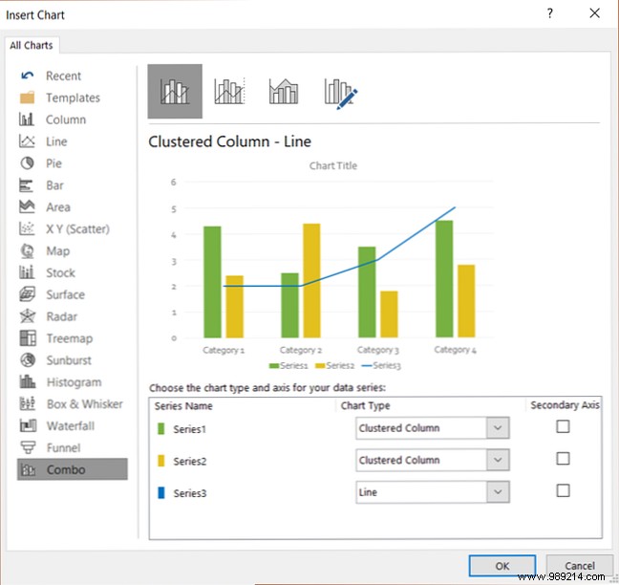Choose the Combo chart category
Image resolution: width=619 pixels, height=585 pixels.
coord(73,469)
